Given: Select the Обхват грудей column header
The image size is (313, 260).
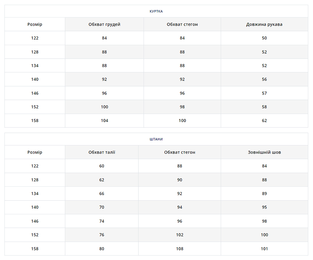Looking at the screenshot, I should click(104, 24).
